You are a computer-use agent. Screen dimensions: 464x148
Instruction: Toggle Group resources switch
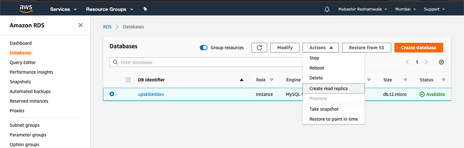point(204,48)
